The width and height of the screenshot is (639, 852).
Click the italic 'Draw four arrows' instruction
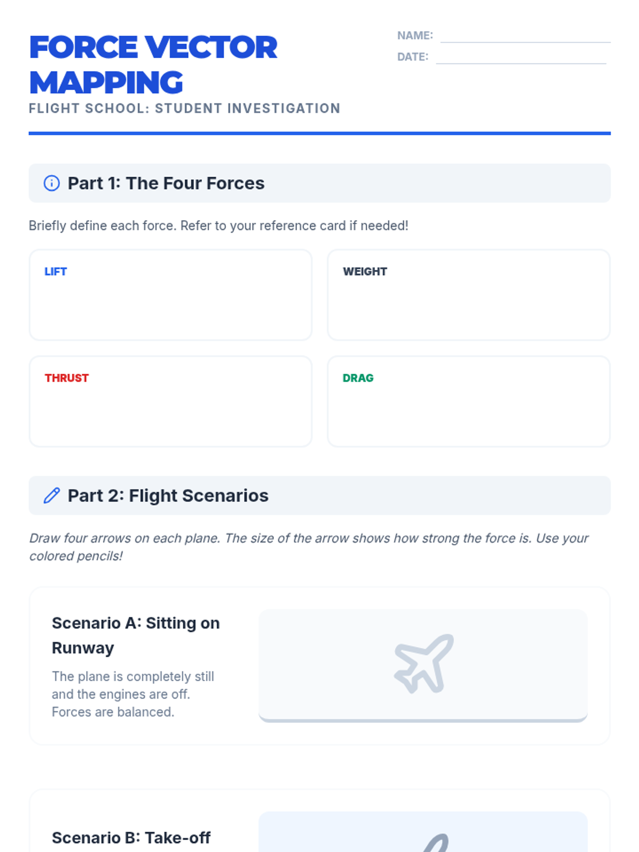click(309, 547)
